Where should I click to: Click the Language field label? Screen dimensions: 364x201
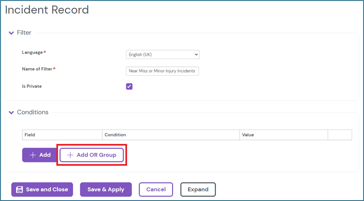[32, 52]
